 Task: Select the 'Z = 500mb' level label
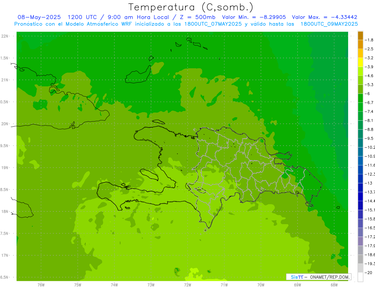pyautogui.click(x=196, y=17)
